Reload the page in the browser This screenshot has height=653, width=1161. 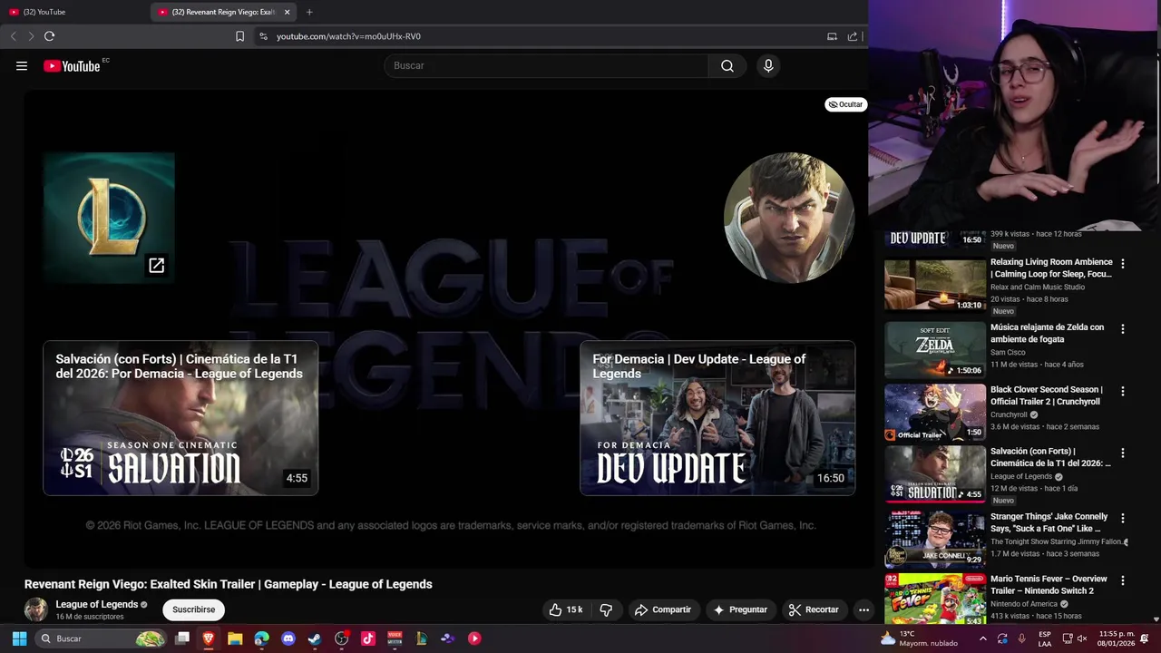49,36
